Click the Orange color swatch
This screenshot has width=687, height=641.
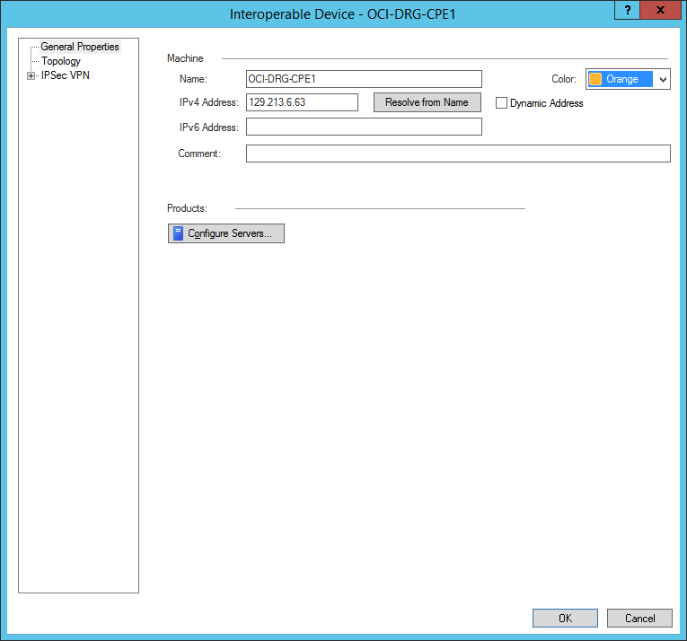point(595,79)
